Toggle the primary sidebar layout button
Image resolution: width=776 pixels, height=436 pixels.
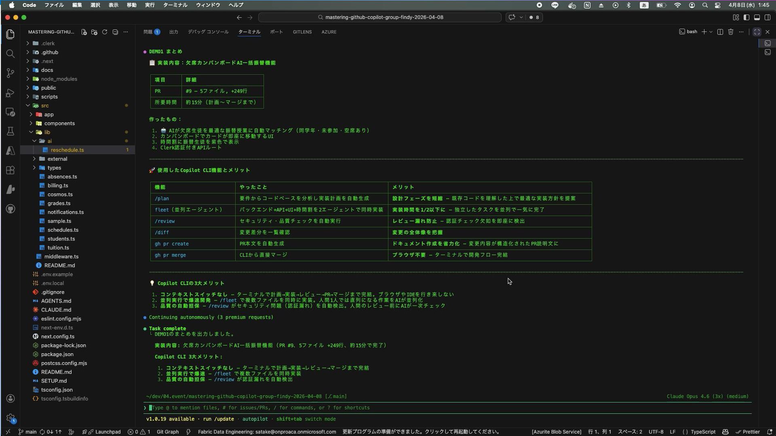coord(746,17)
